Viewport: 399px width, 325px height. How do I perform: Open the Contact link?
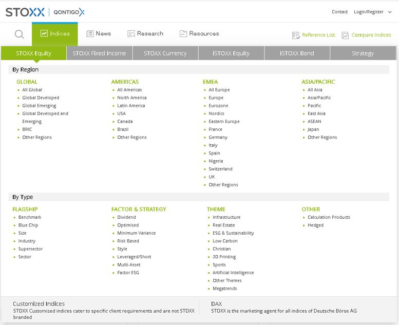pos(339,12)
